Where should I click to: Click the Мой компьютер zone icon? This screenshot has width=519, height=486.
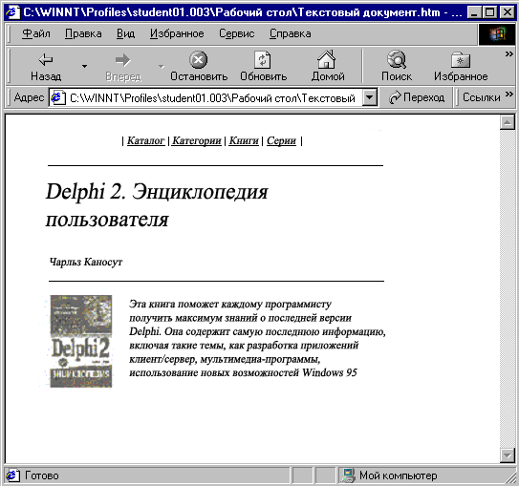(x=349, y=475)
